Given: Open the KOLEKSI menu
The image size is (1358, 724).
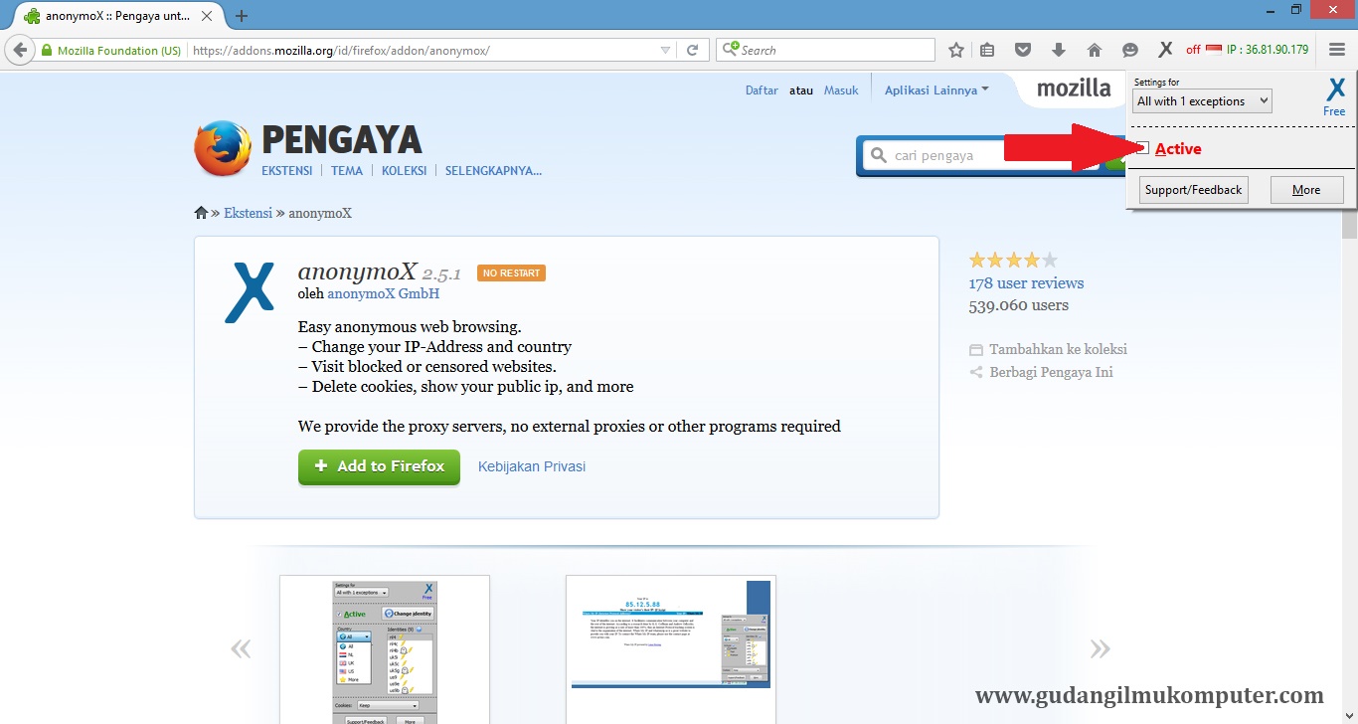Looking at the screenshot, I should tap(404, 170).
